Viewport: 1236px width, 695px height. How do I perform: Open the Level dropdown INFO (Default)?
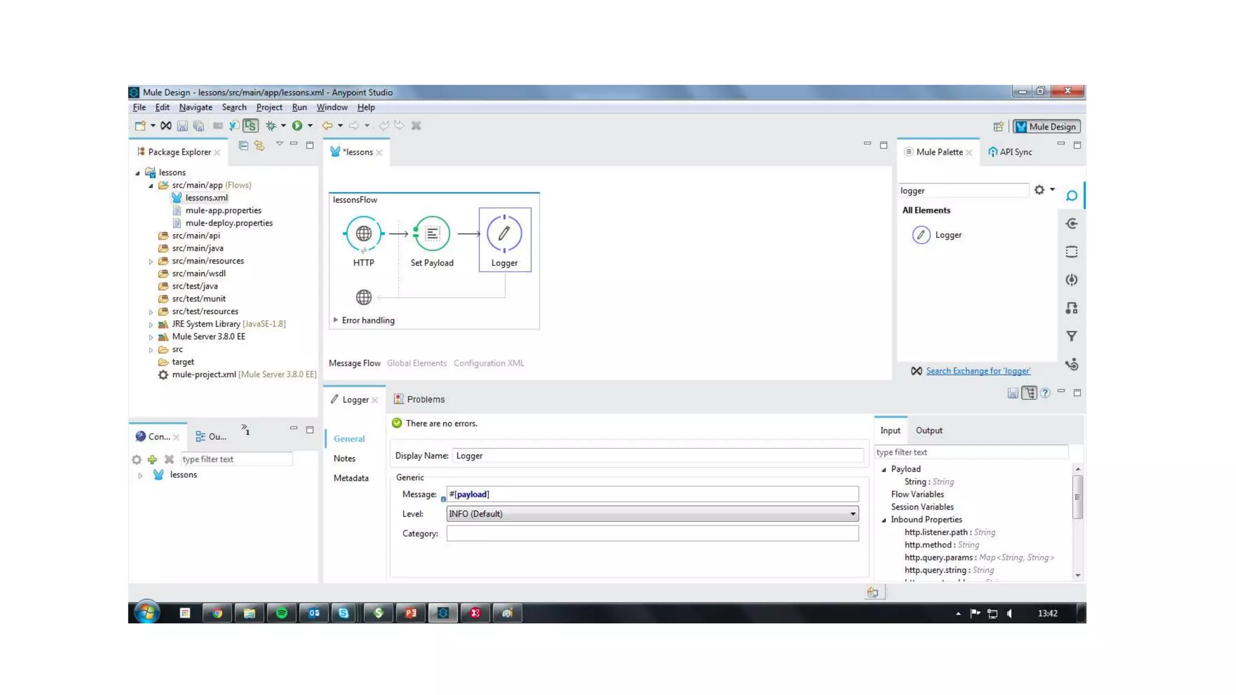[652, 513]
